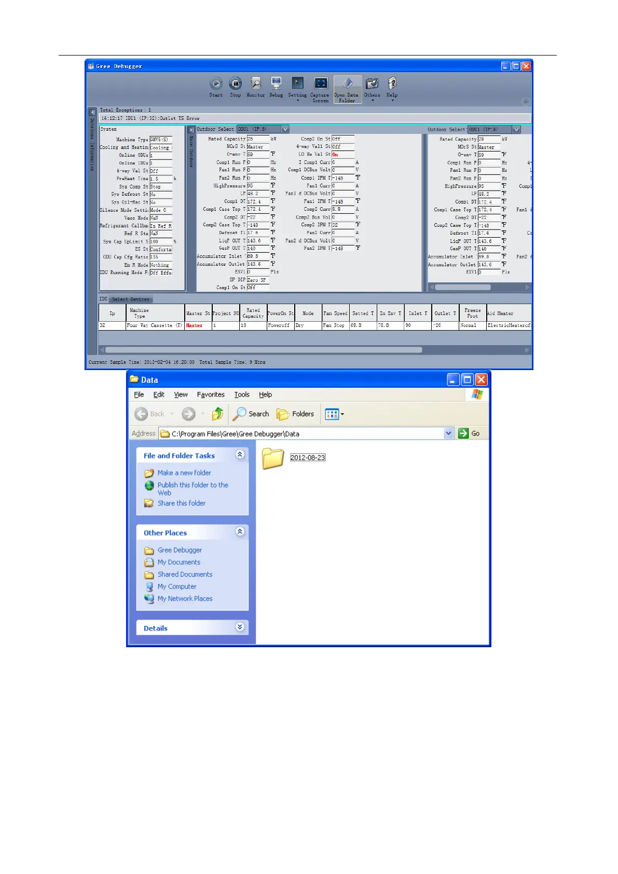Click the Up folder icon
The width and height of the screenshot is (618, 874).
click(218, 414)
